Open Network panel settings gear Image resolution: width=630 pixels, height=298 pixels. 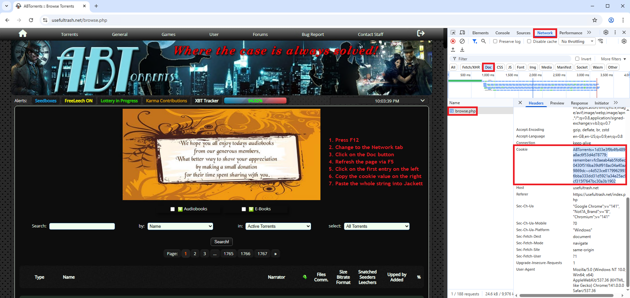coord(624,41)
